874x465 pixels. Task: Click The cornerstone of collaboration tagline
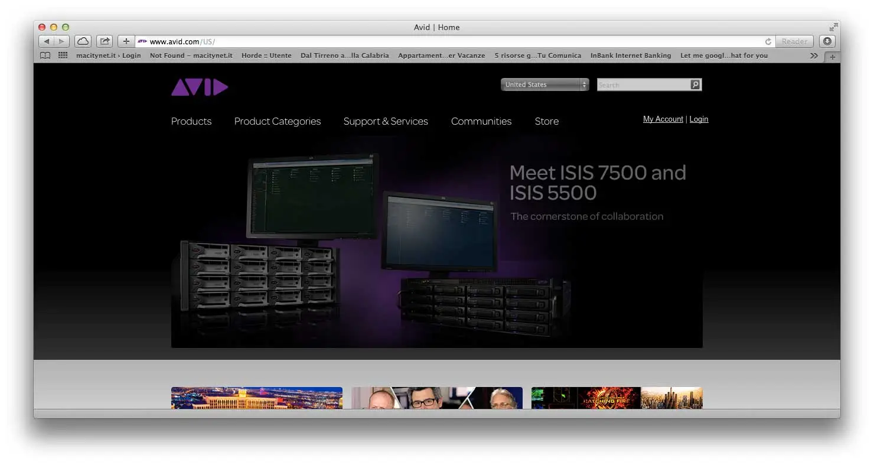(x=587, y=216)
